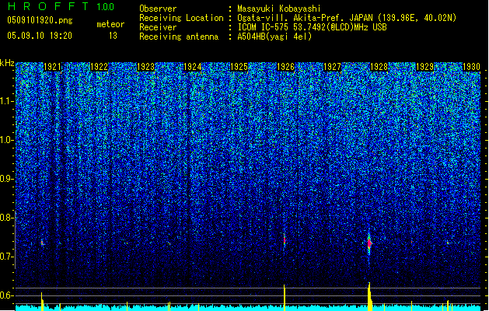Click the meteor count value 13
489x311 pixels.
point(113,36)
